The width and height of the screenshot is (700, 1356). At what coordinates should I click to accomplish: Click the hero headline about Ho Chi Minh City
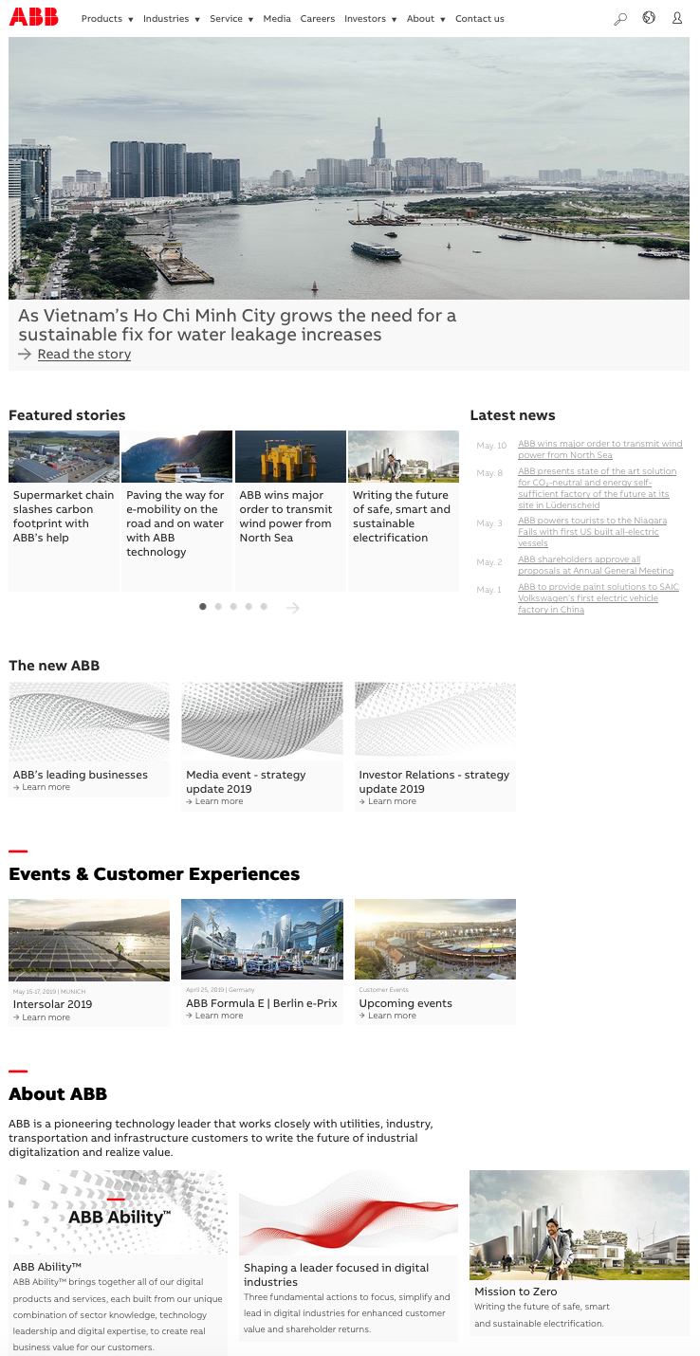click(237, 324)
